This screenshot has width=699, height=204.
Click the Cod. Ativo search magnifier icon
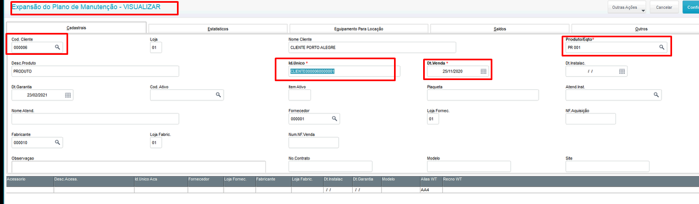click(x=218, y=95)
